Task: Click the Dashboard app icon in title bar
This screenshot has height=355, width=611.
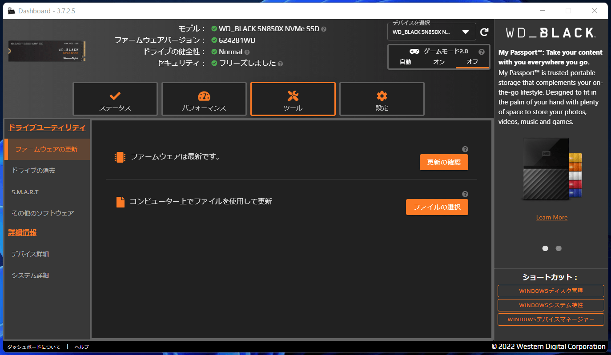Action: click(12, 11)
